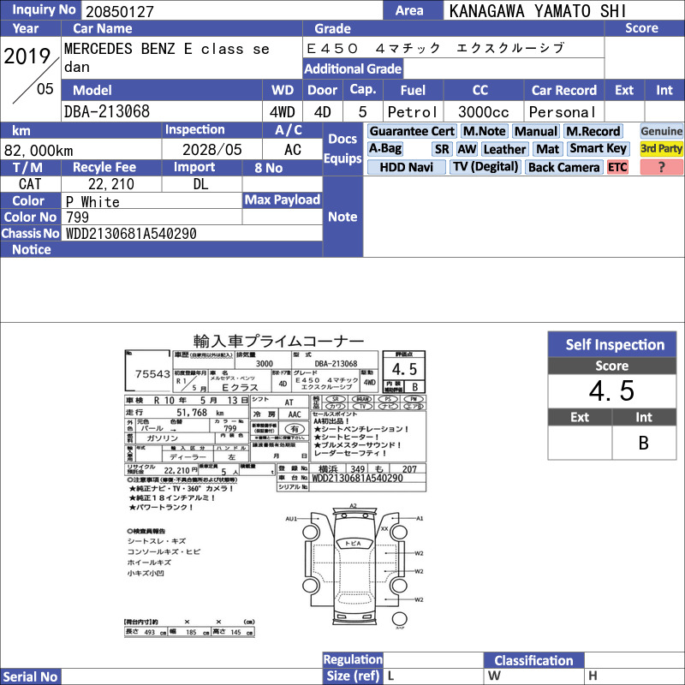Click area text KANAGAWA YAMATO SHI
Screen dimensions: 685x685
tap(538, 11)
